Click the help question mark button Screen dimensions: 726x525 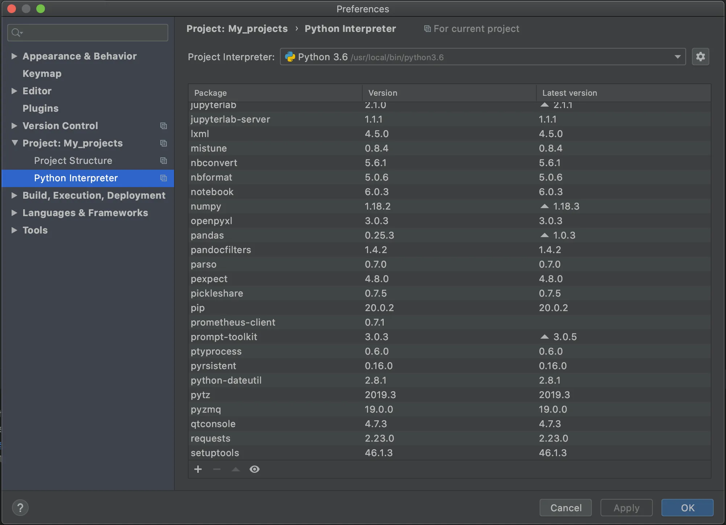[20, 508]
